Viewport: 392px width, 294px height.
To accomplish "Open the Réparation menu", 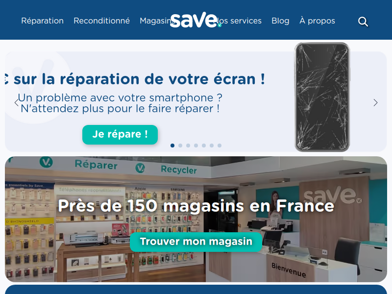I will tap(42, 21).
